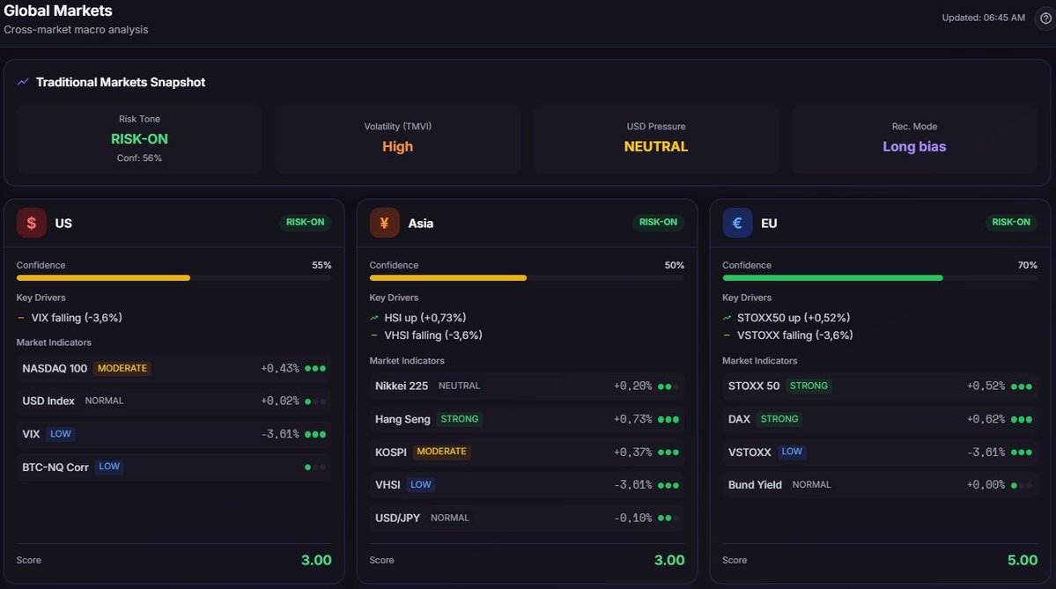
Task: Click the uptrend icon beside HSI up
Action: click(374, 318)
